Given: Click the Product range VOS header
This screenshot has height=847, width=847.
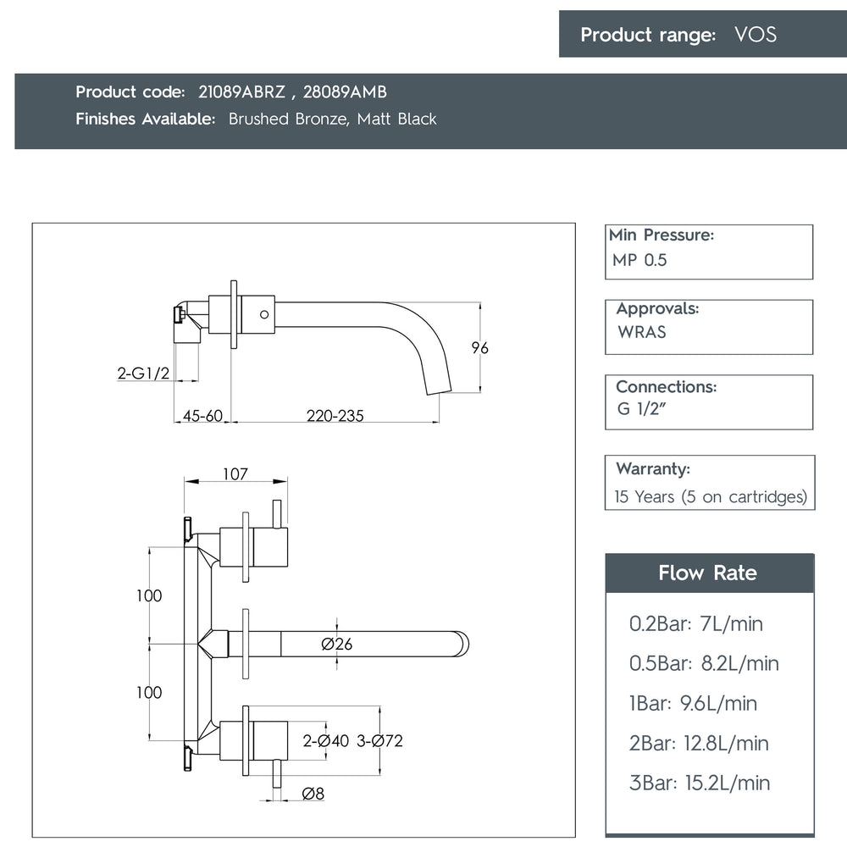Looking at the screenshot, I should [x=702, y=35].
